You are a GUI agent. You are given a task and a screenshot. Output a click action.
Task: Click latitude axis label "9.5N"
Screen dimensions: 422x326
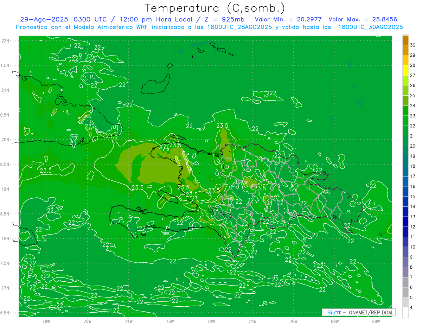(x=5, y=164)
